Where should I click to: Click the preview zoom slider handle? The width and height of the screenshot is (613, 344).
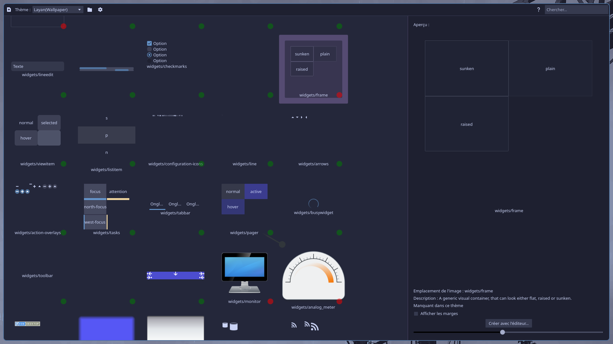[503, 332]
